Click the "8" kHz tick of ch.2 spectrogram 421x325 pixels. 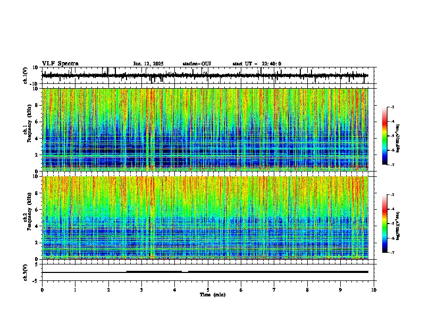(x=37, y=193)
